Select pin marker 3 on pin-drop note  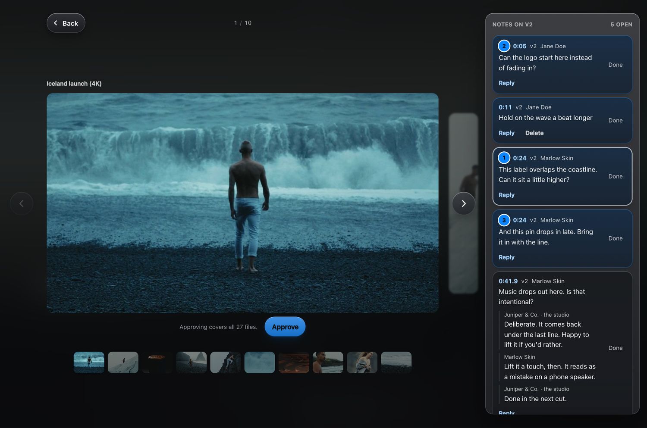coord(504,220)
